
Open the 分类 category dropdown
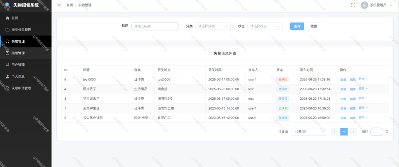coord(213,26)
